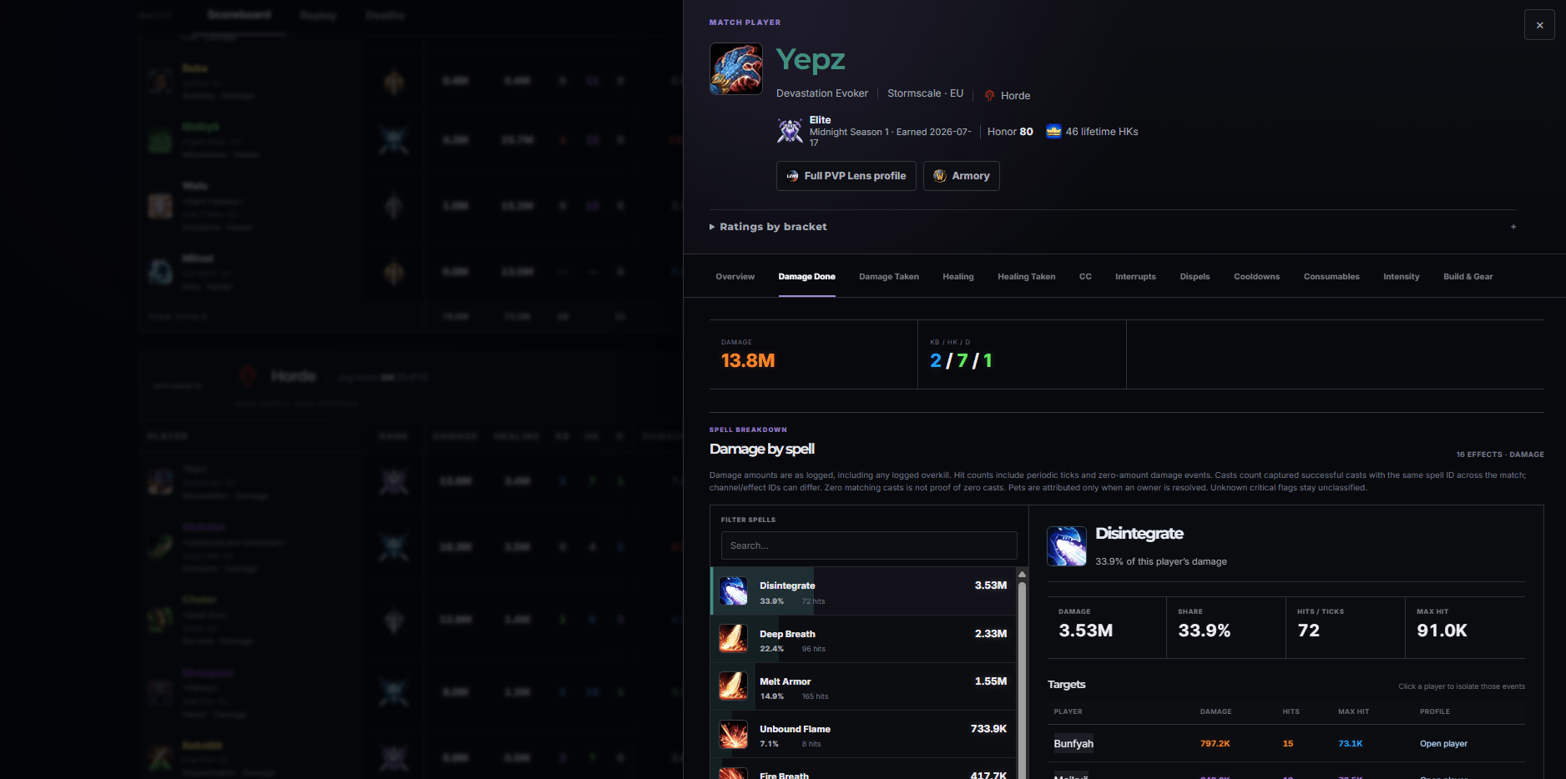Open the Overview tab
This screenshot has width=1566, height=779.
[x=735, y=277]
